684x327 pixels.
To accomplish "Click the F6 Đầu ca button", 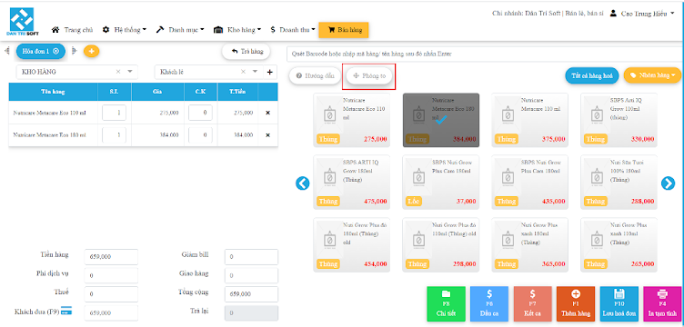I will pyautogui.click(x=489, y=304).
